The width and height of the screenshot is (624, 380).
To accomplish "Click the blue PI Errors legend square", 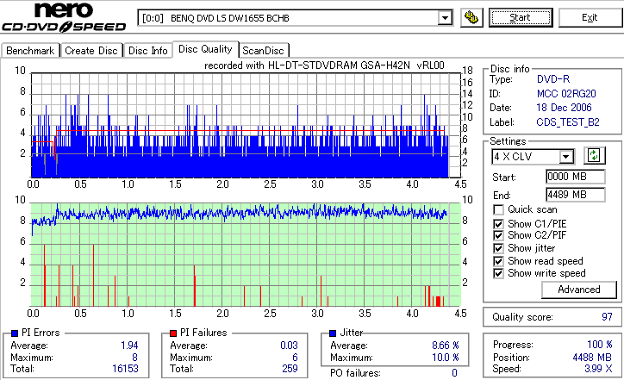I will point(16,333).
